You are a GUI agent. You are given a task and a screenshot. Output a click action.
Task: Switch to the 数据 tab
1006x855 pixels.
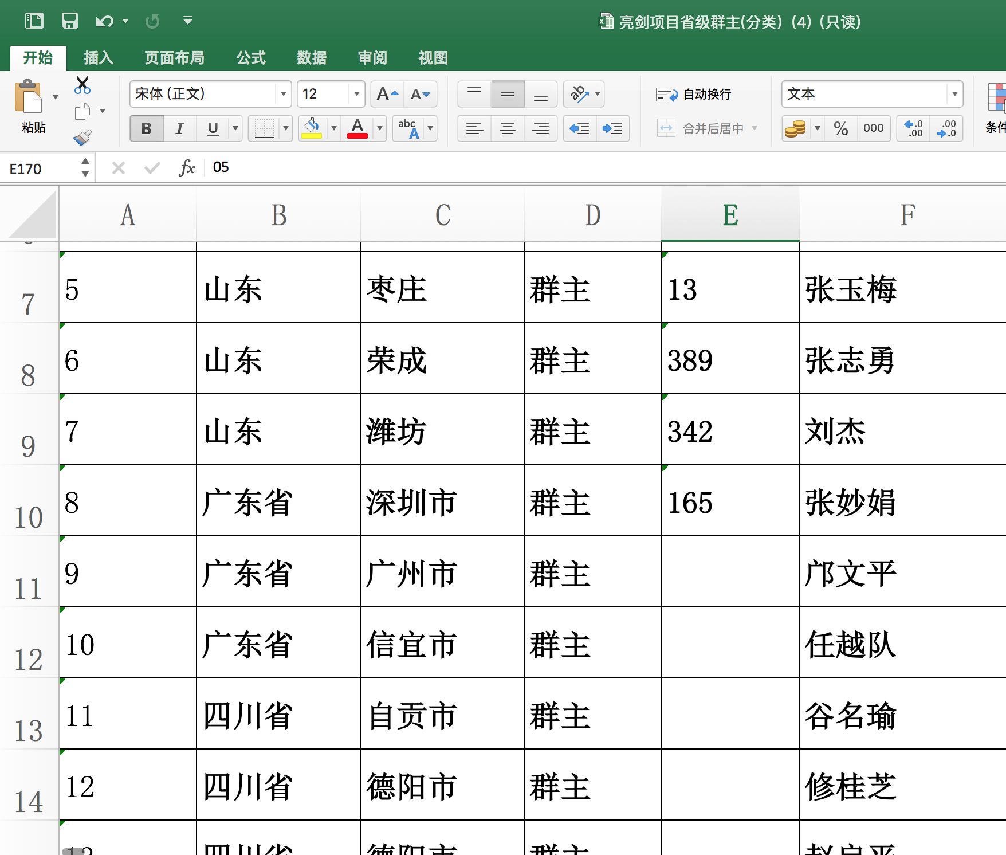(312, 58)
